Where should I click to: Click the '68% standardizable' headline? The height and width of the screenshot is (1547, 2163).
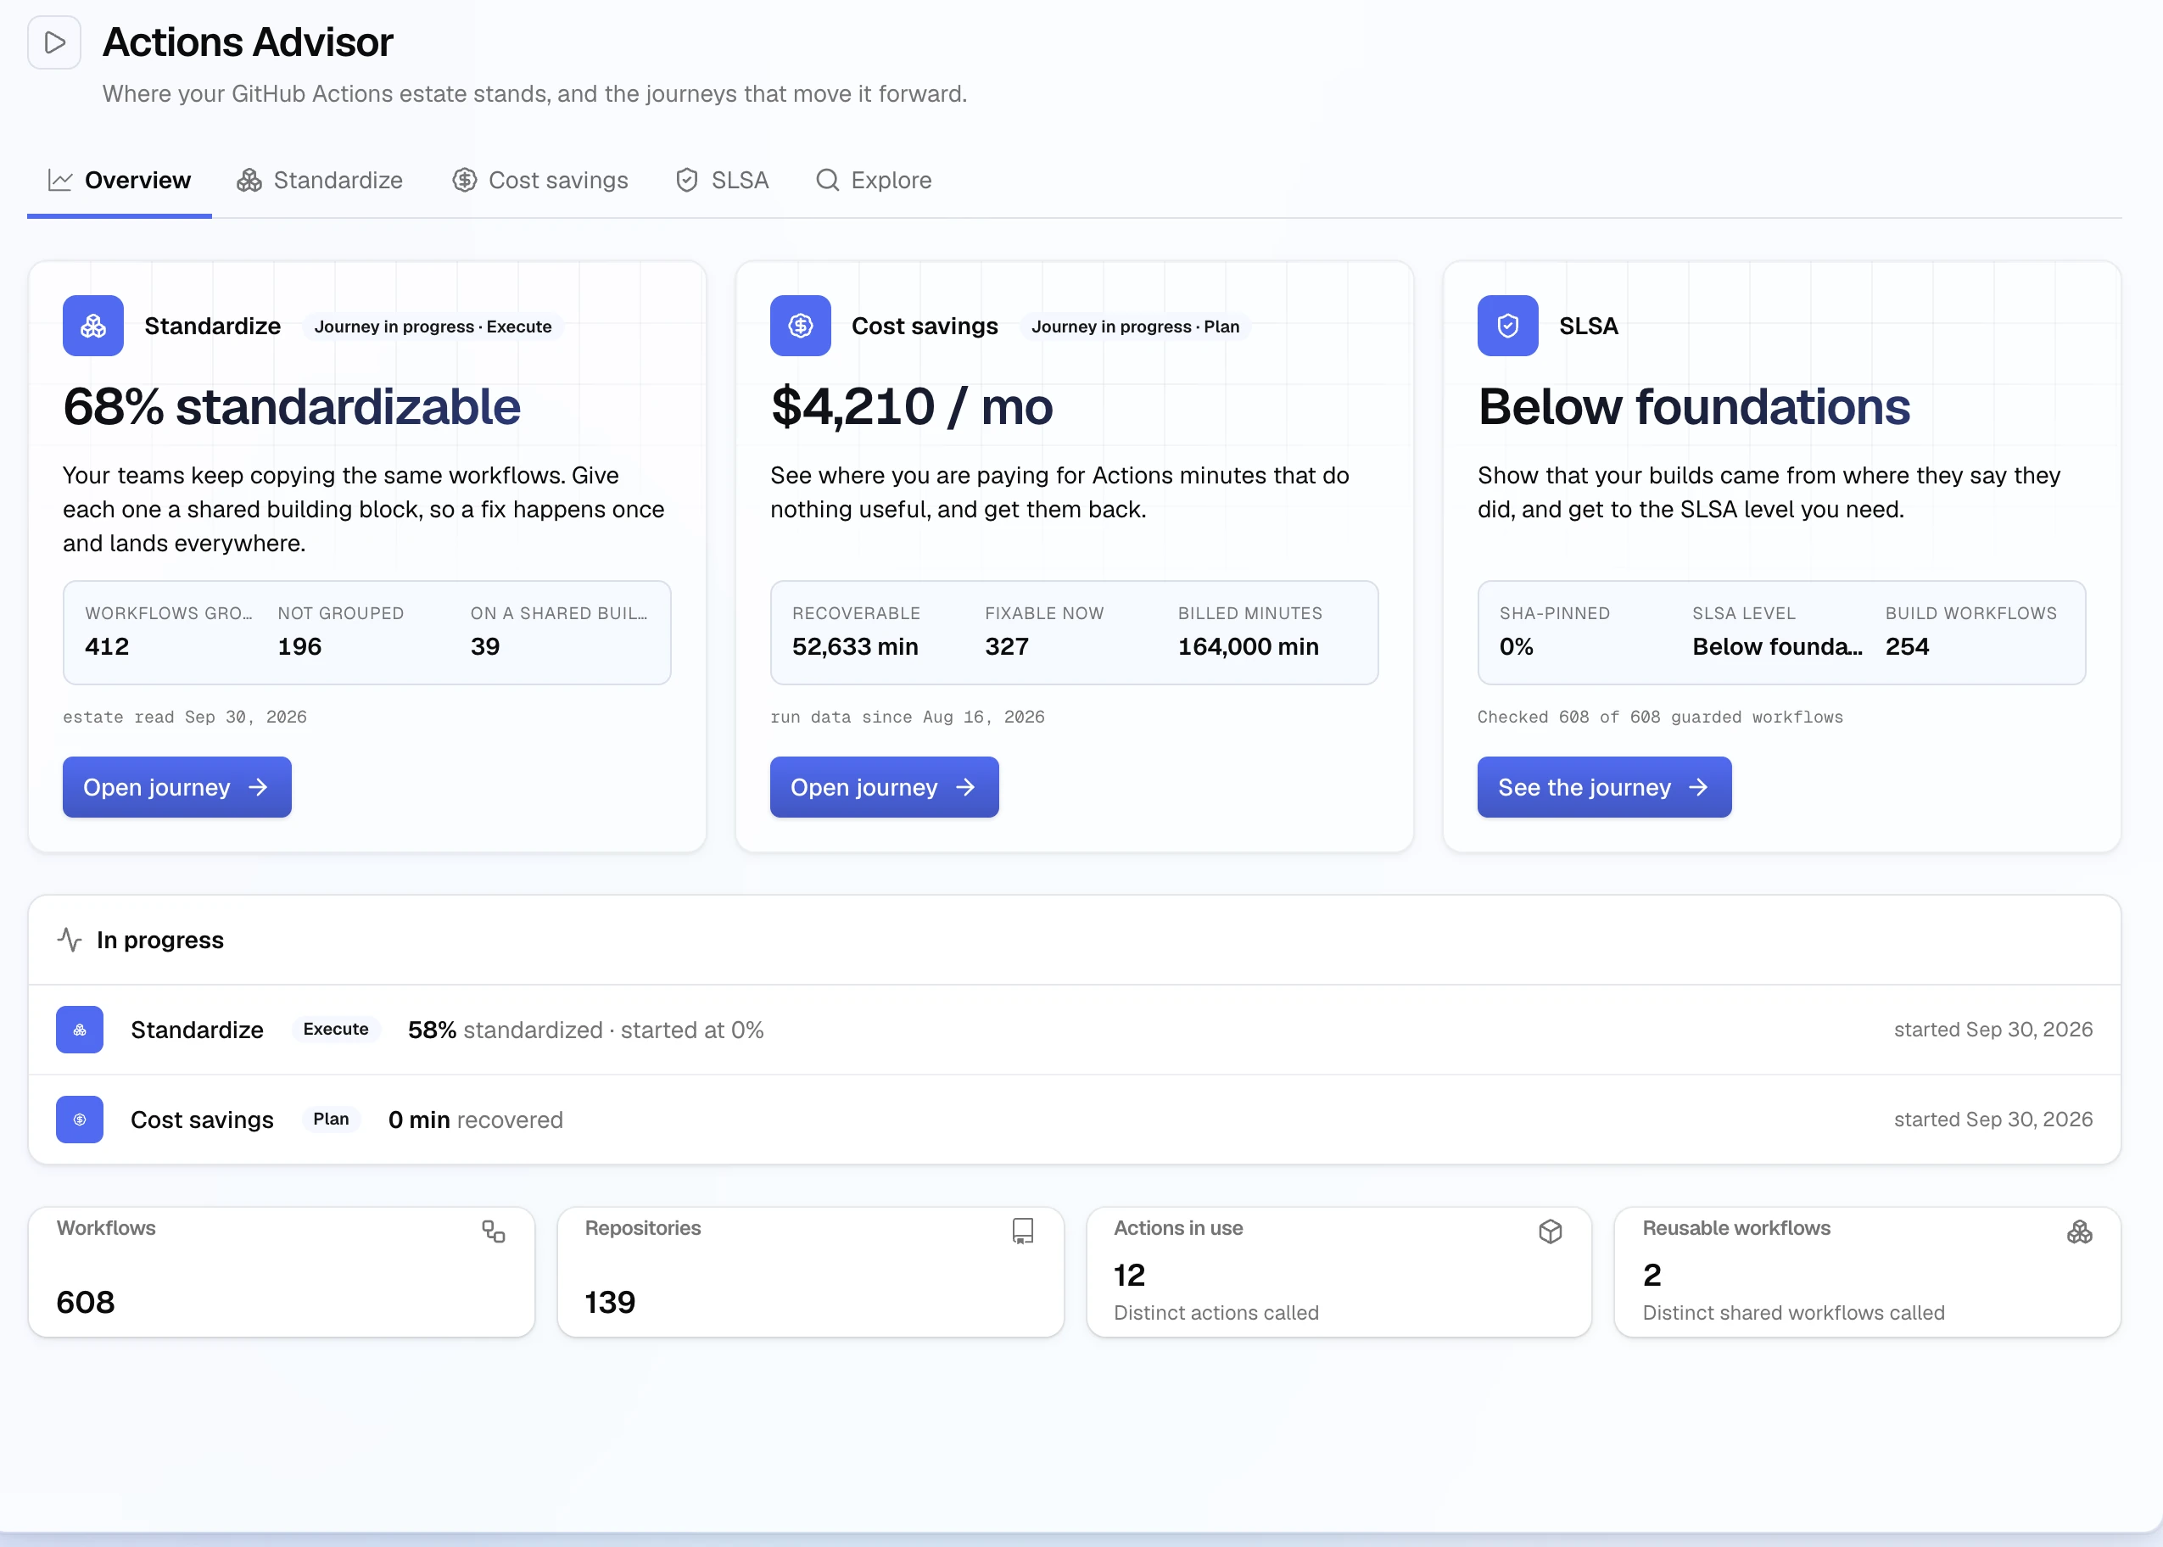(292, 407)
